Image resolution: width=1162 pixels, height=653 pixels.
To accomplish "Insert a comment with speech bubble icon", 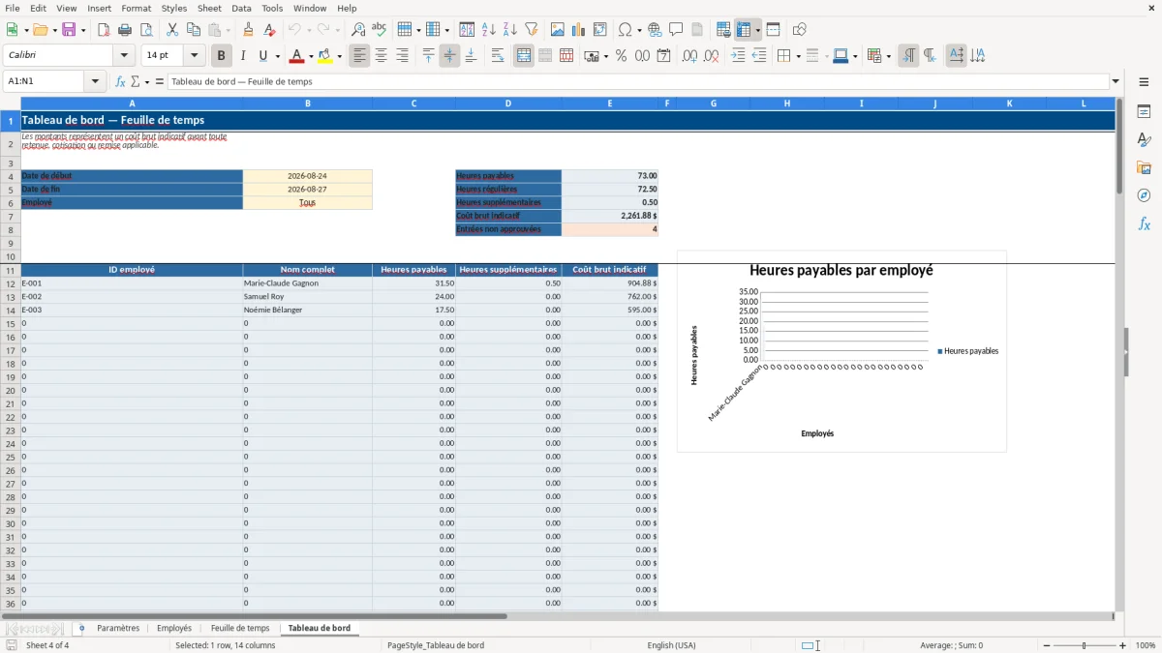I will [676, 30].
